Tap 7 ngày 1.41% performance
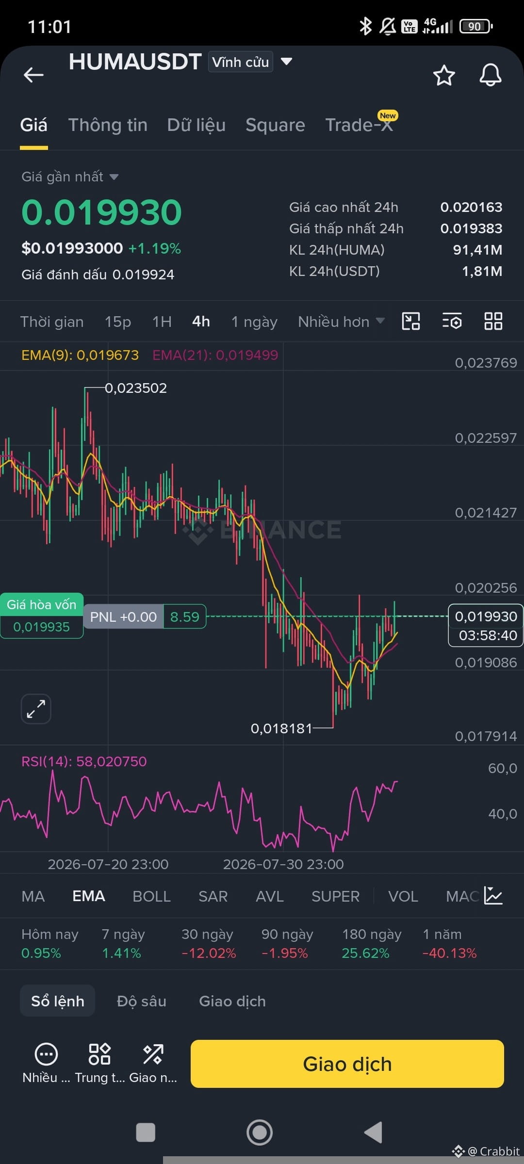 click(x=123, y=943)
